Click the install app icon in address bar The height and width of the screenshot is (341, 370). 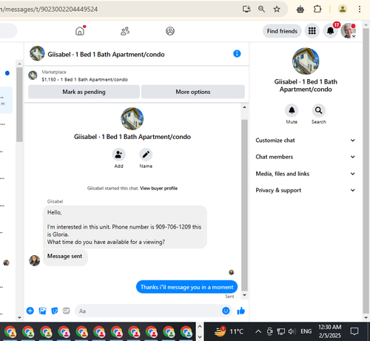point(246,10)
